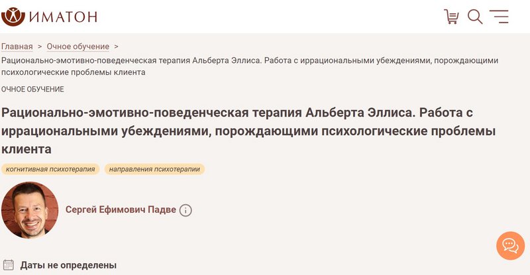Show author info via the circled i icon
The height and width of the screenshot is (275, 530).
point(185,211)
